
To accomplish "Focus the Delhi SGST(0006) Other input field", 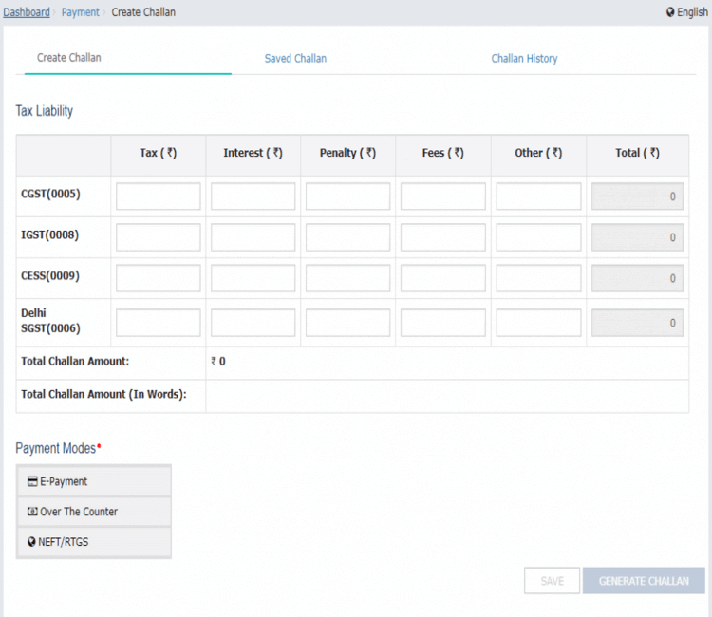I will tap(538, 323).
